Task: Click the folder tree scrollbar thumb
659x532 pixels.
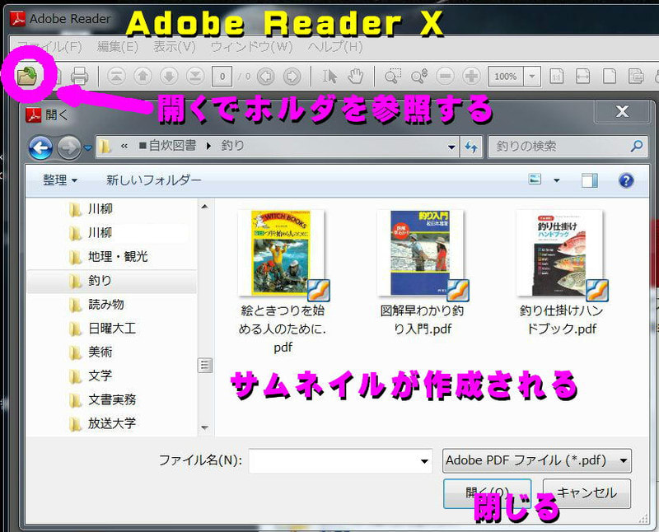Action: point(204,365)
